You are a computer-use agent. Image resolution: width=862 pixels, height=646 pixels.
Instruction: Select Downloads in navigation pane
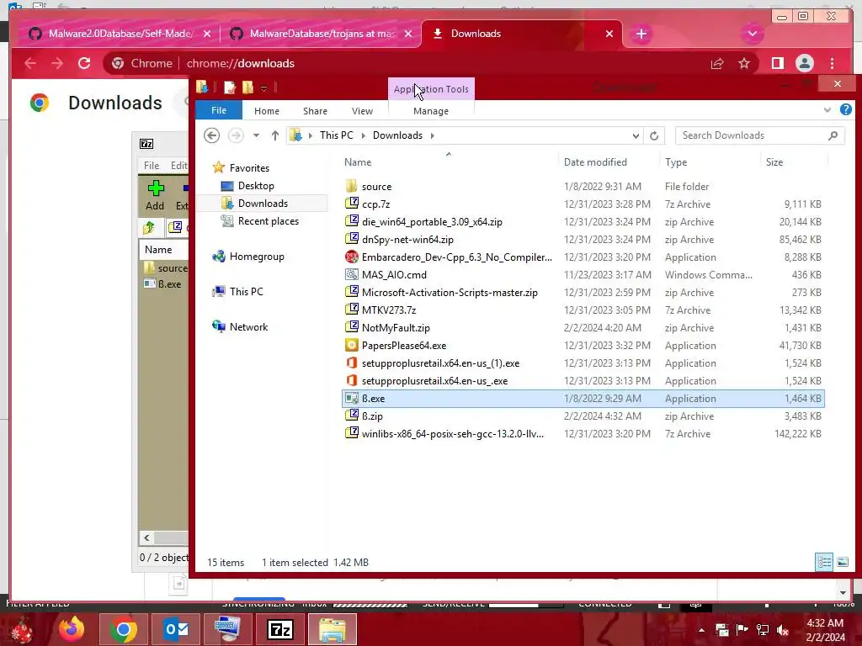coord(263,204)
